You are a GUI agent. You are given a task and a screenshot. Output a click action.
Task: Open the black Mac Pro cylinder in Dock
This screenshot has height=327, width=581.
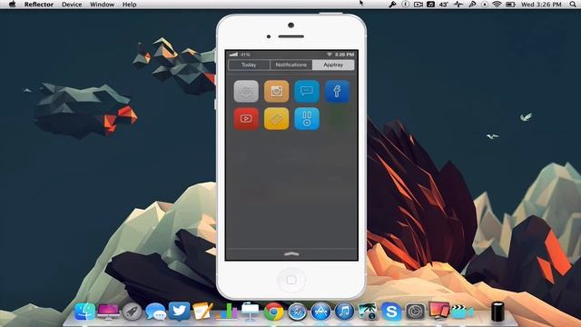coord(497,312)
